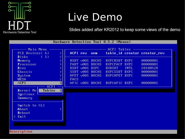This screenshot has height=139, width=185.
Task: Open the Syslinux menu entry
Action: point(26,94)
